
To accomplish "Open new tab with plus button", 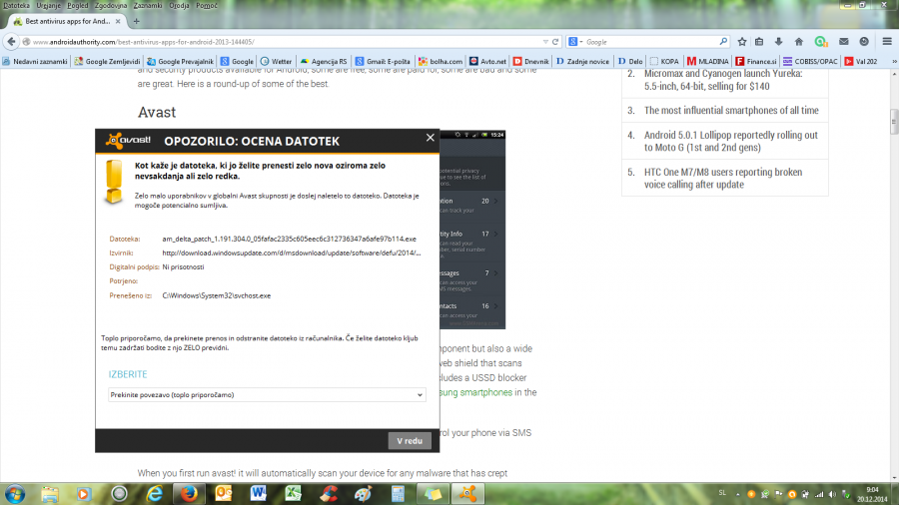I will pyautogui.click(x=136, y=20).
